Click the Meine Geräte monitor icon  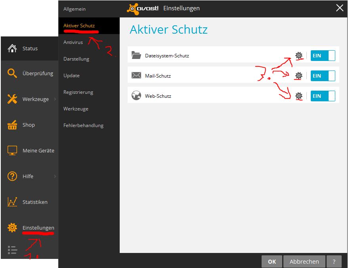[12, 150]
